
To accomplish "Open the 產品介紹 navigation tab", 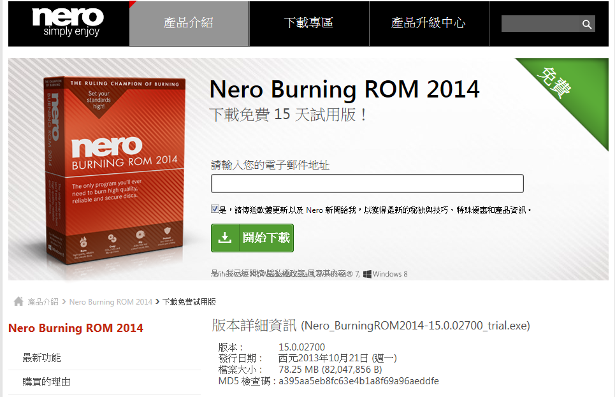I will point(189,23).
